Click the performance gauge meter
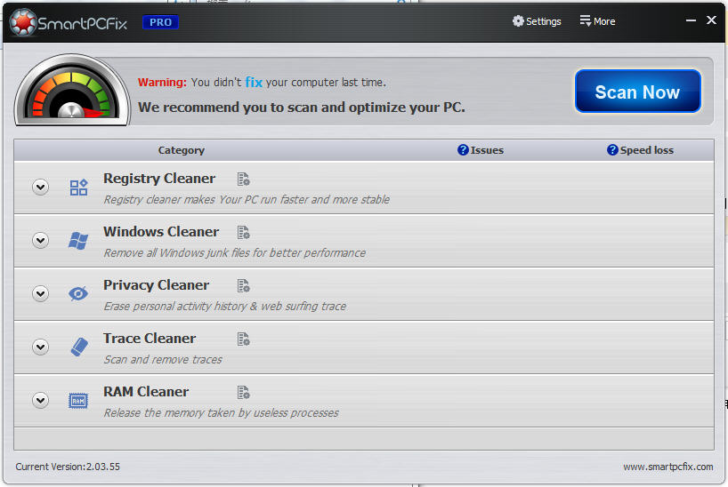 pyautogui.click(x=72, y=90)
